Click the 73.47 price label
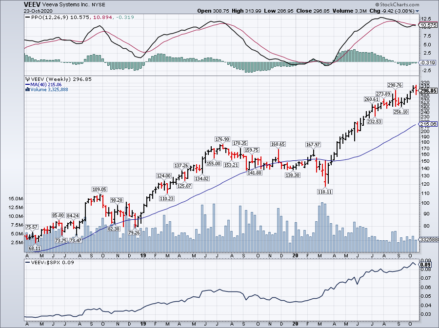 click(x=76, y=240)
